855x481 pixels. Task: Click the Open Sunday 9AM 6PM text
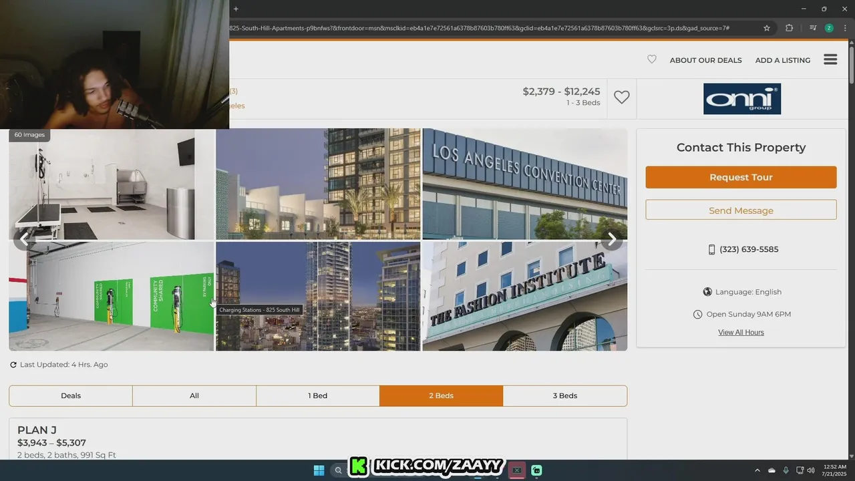[x=749, y=314]
